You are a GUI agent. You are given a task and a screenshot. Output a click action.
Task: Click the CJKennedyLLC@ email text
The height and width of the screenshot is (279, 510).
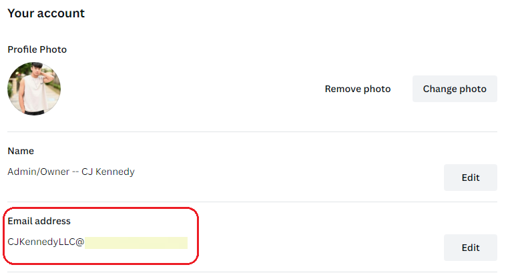(46, 242)
